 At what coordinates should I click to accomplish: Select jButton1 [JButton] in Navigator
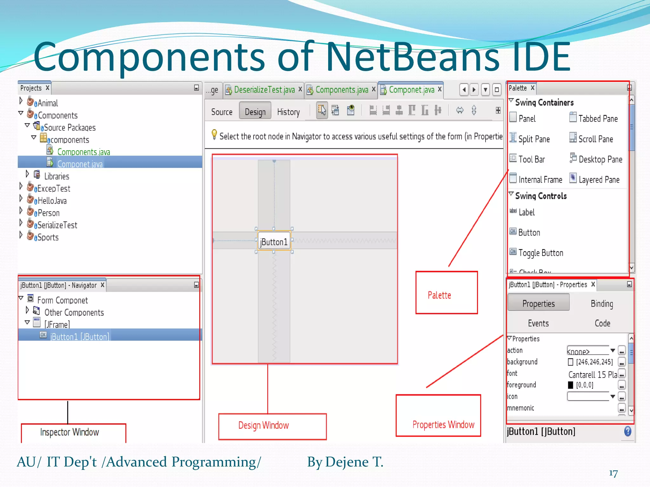[x=80, y=336]
